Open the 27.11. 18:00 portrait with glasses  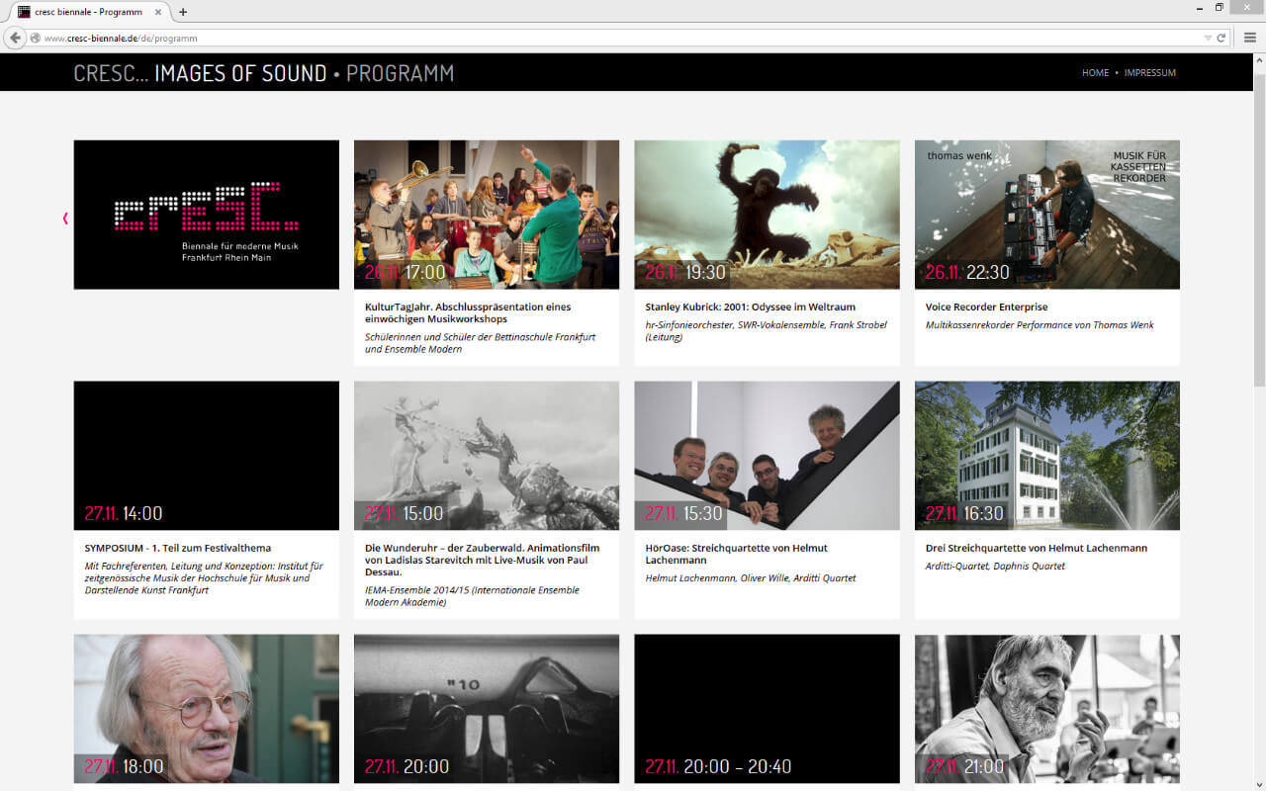pyautogui.click(x=207, y=709)
